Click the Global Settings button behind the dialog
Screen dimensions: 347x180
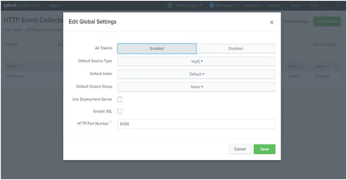click(295, 21)
